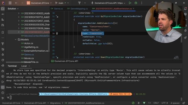
Task: Collapse the Models folder
Action: coord(16,40)
